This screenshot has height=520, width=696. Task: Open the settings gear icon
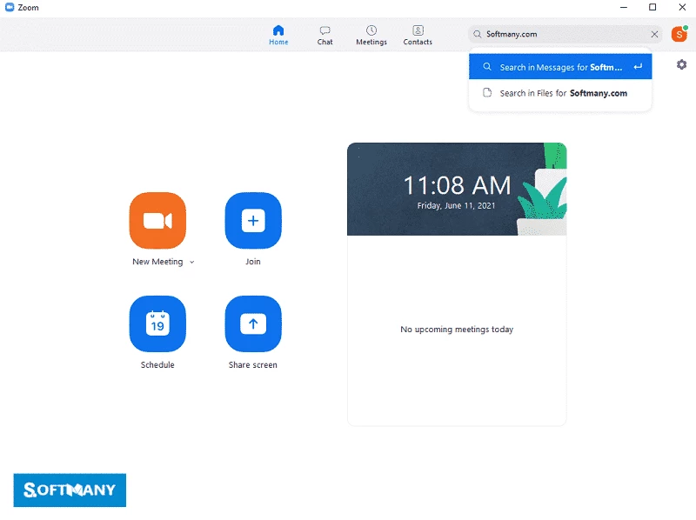[681, 65]
